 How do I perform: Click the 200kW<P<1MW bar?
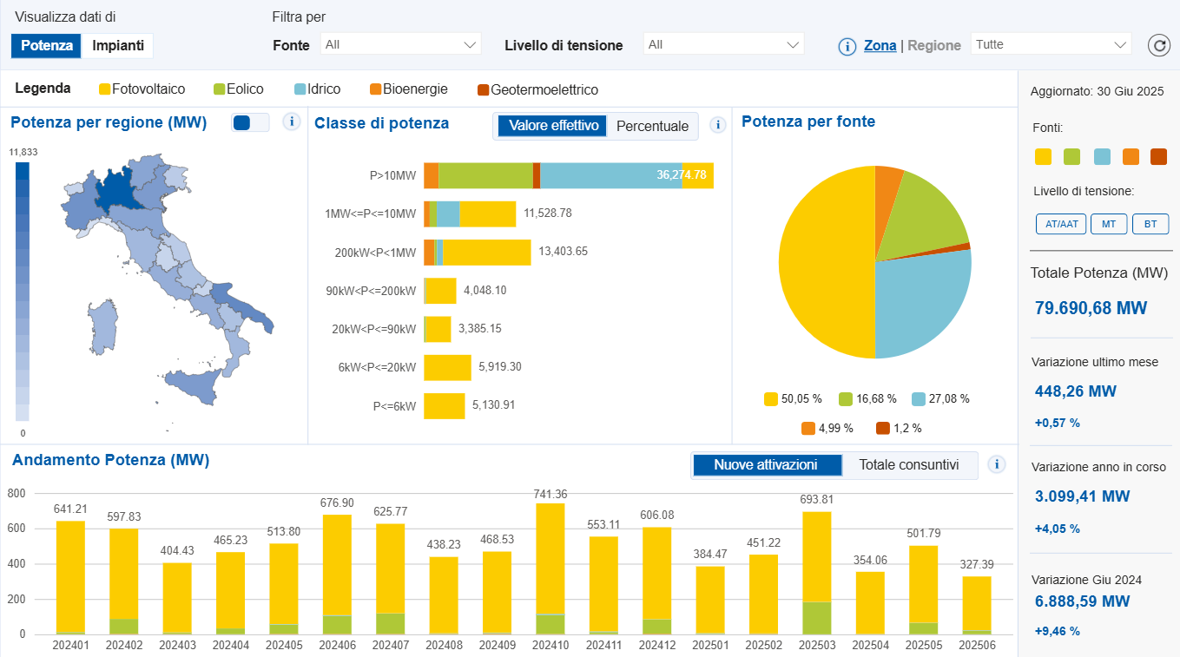click(x=478, y=253)
